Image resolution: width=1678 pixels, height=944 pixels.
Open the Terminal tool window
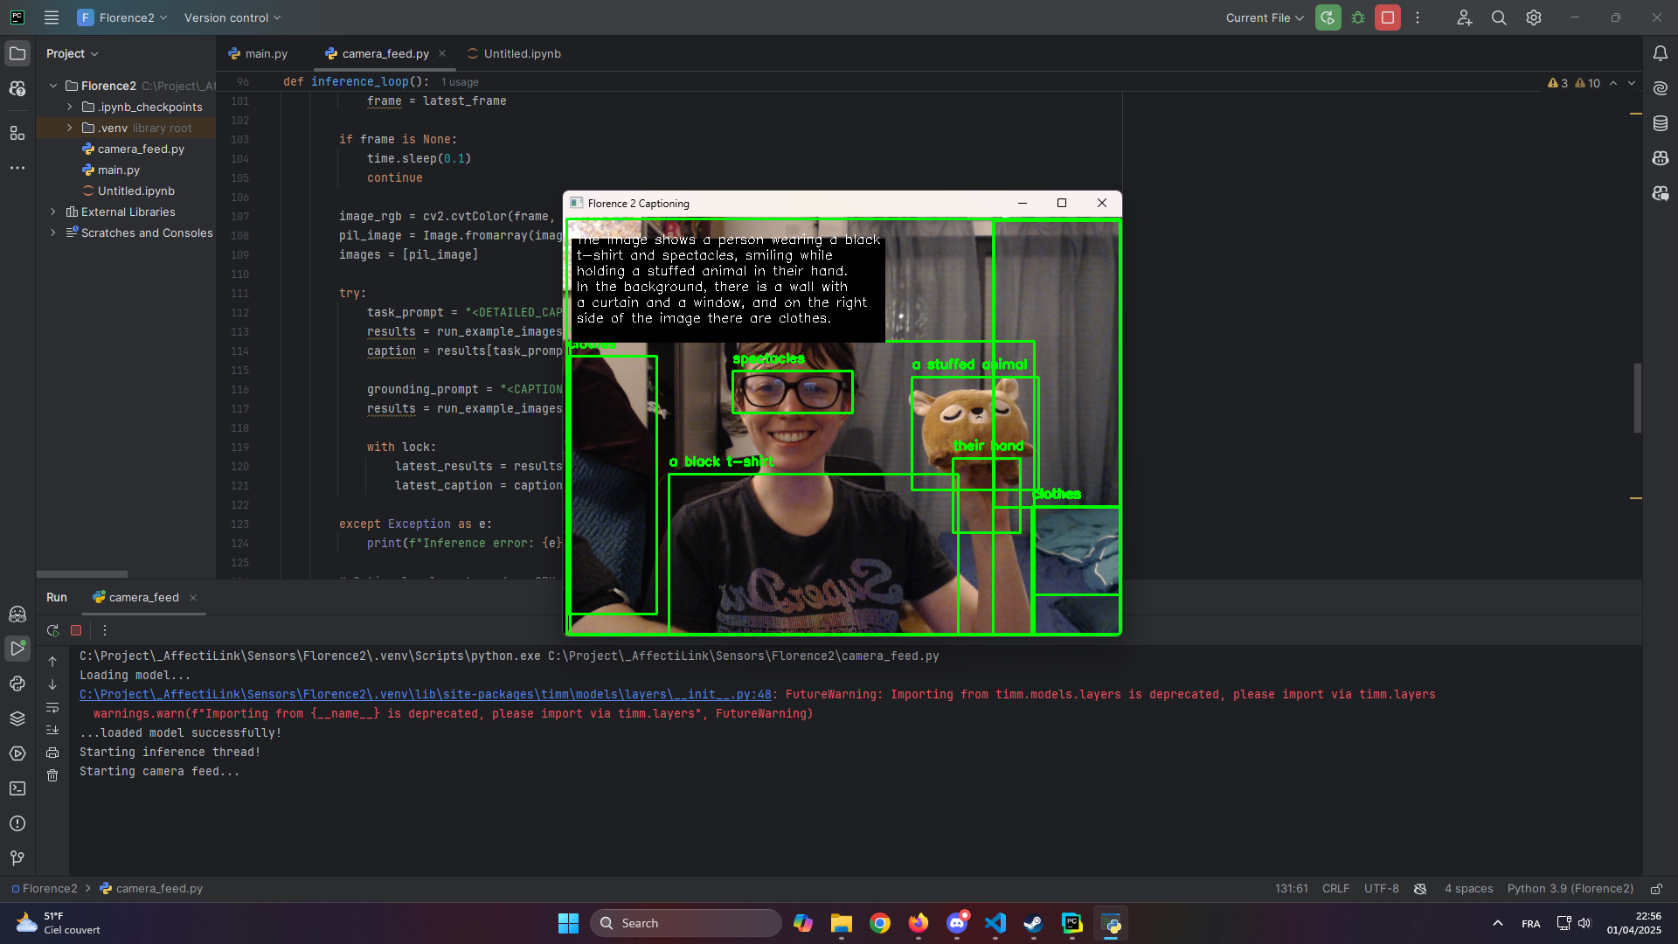pos(17,788)
